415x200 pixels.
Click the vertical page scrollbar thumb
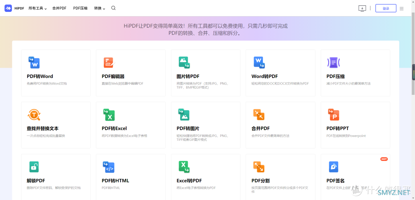pos(413,53)
